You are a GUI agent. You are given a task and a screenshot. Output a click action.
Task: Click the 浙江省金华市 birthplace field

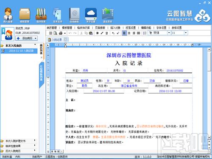pos(129,86)
